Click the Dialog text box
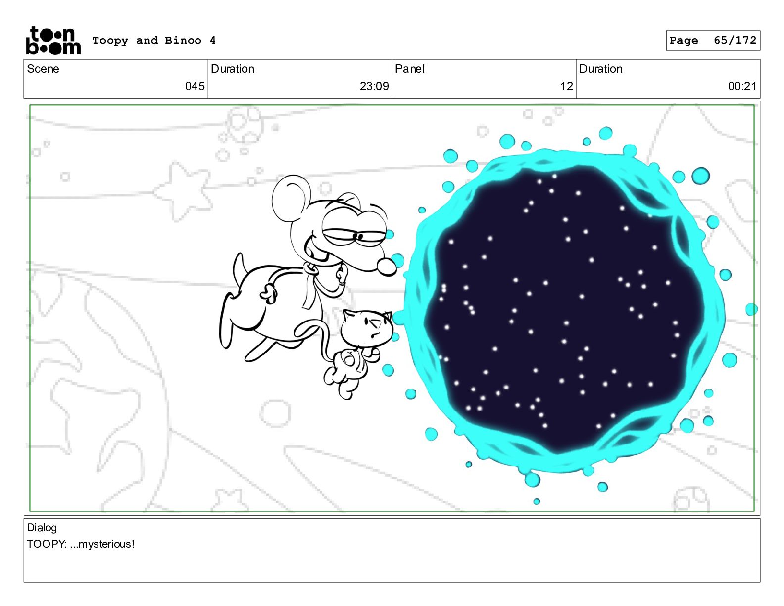 392,551
